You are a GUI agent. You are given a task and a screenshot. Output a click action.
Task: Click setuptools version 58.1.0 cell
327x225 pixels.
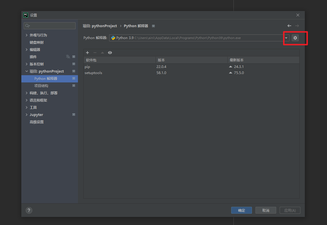(161, 73)
